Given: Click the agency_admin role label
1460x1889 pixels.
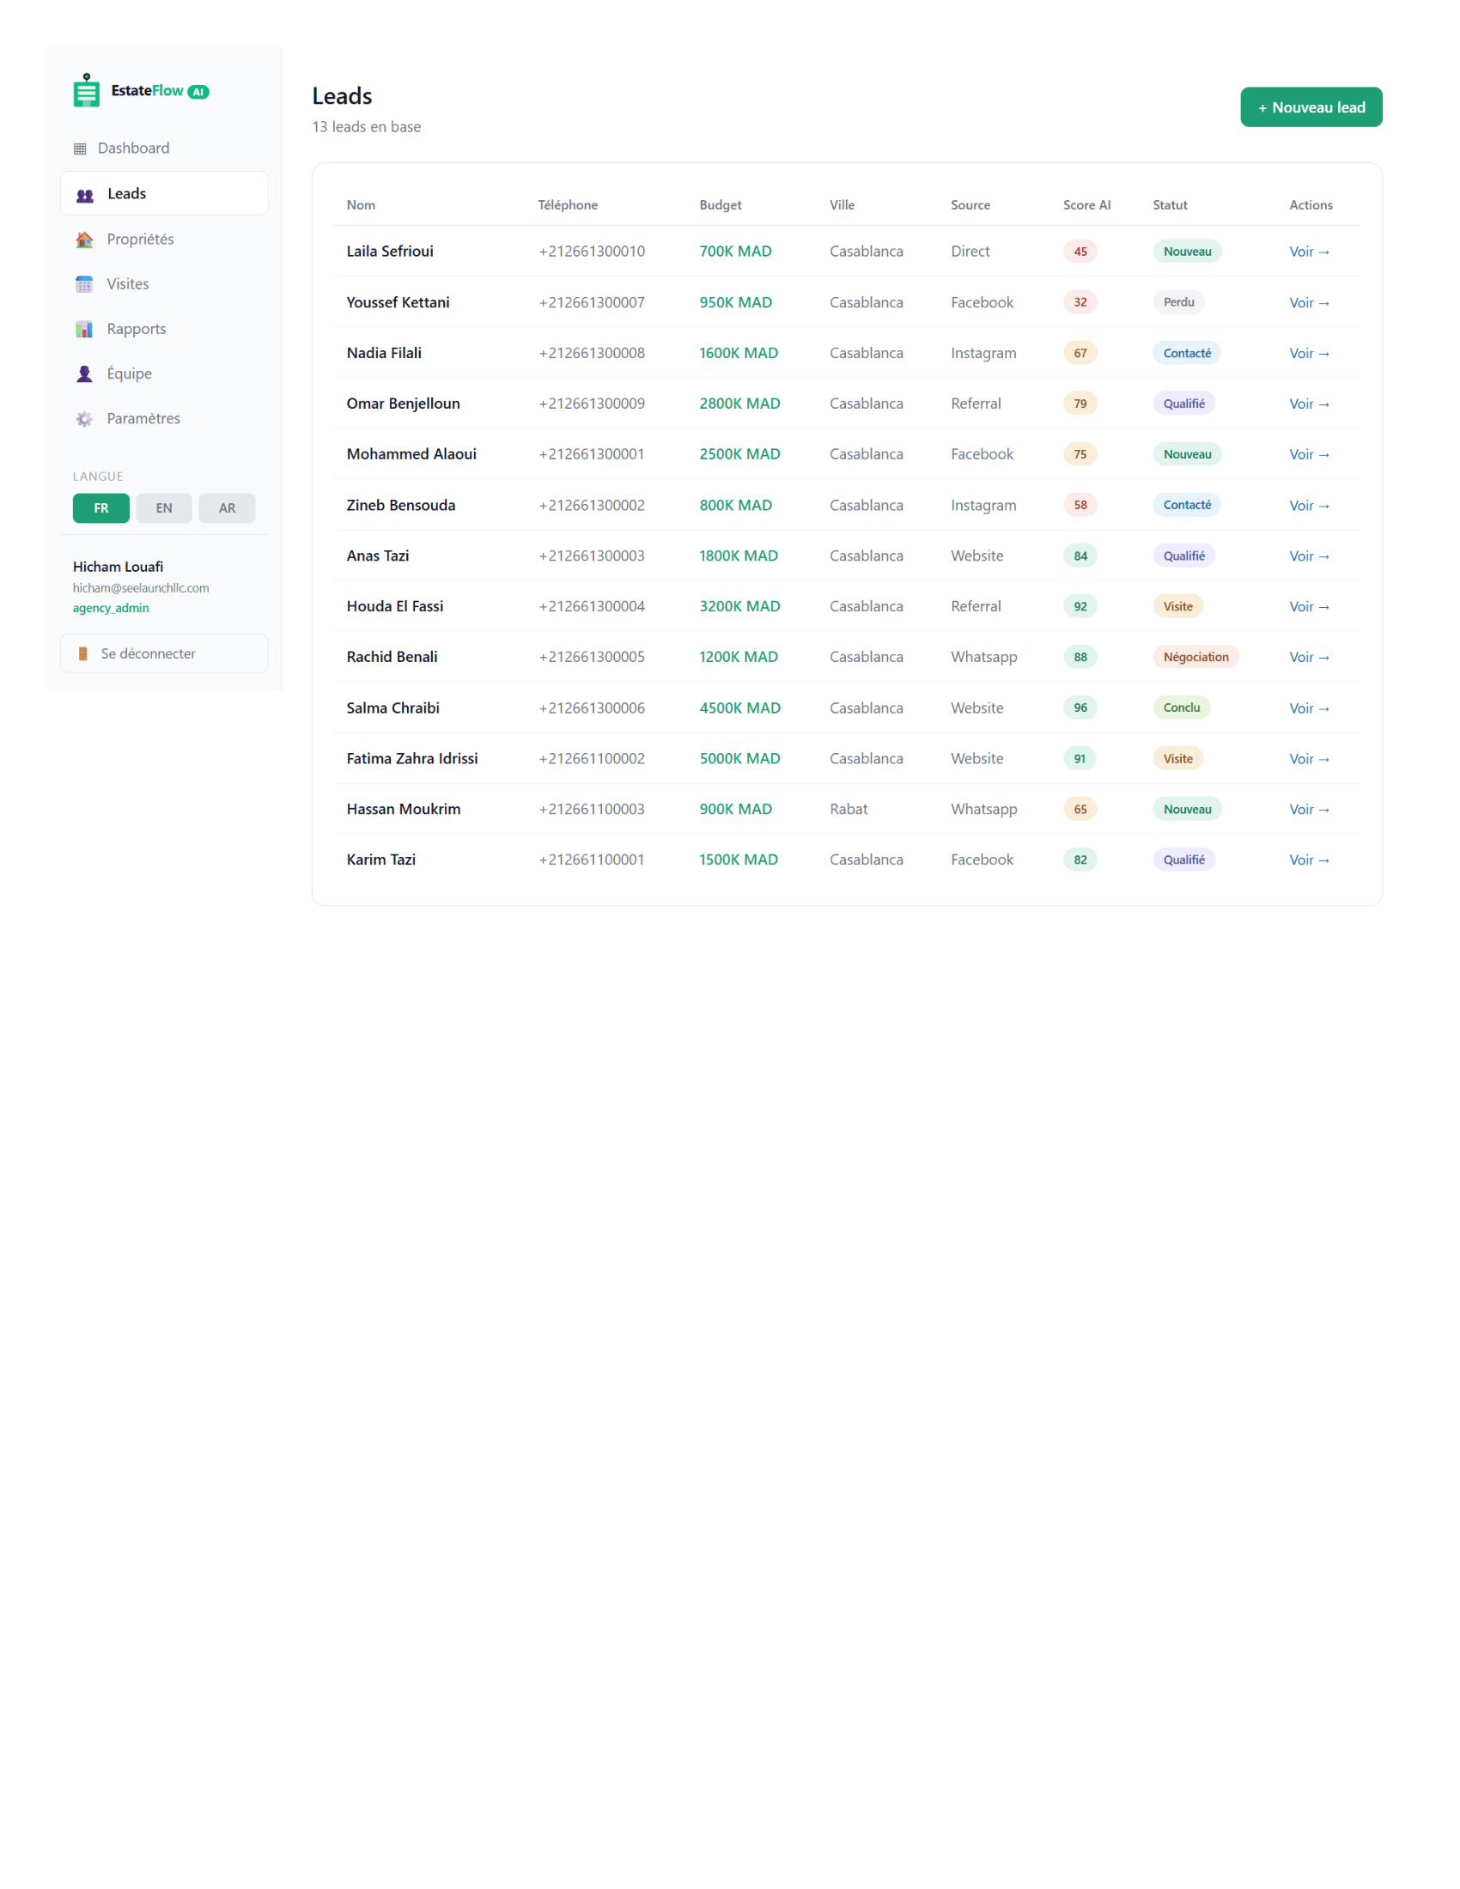Looking at the screenshot, I should pyautogui.click(x=111, y=608).
